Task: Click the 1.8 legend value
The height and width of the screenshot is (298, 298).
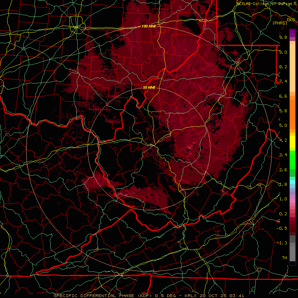Action: coord(283,184)
